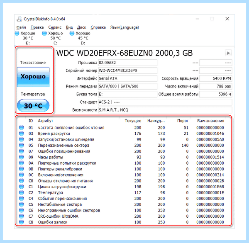Click status icon for attribute 03
Image resolution: width=249 pixels, height=243 pixels.
pos(22,134)
